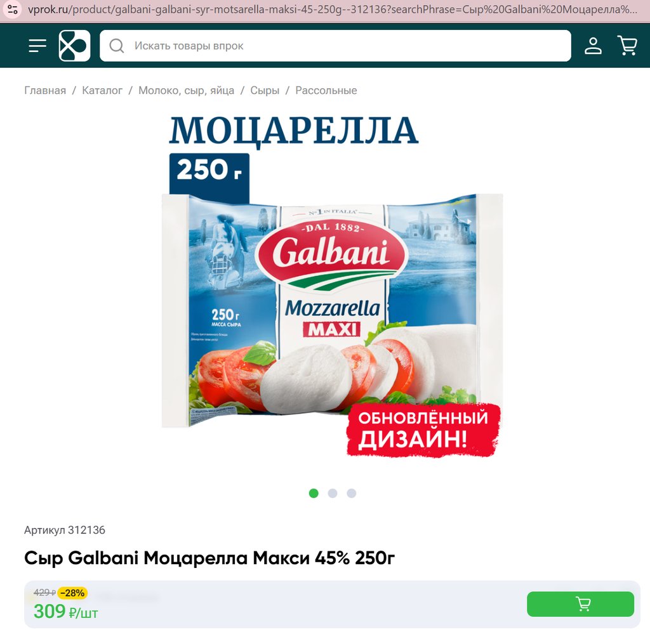Select the first green carousel dot
The height and width of the screenshot is (632, 650).
pos(314,493)
